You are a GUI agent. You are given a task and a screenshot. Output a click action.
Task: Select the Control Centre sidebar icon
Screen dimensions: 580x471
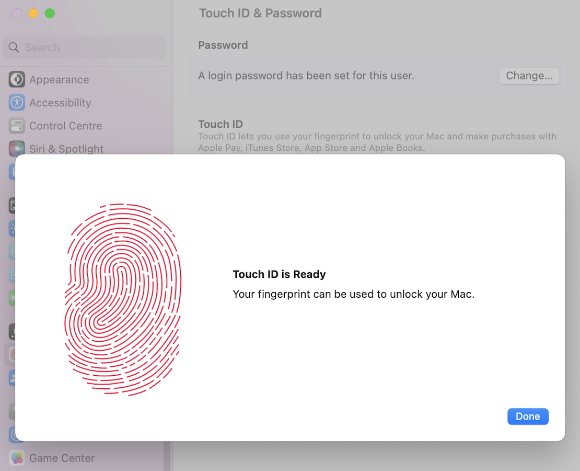pyautogui.click(x=17, y=126)
